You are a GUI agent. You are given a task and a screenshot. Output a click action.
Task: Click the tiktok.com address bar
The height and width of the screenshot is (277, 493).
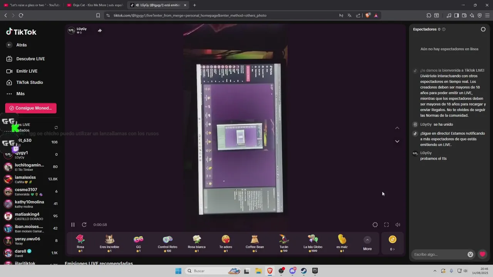pos(190,15)
